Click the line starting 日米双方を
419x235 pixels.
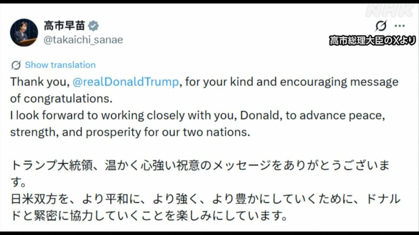click(205, 199)
